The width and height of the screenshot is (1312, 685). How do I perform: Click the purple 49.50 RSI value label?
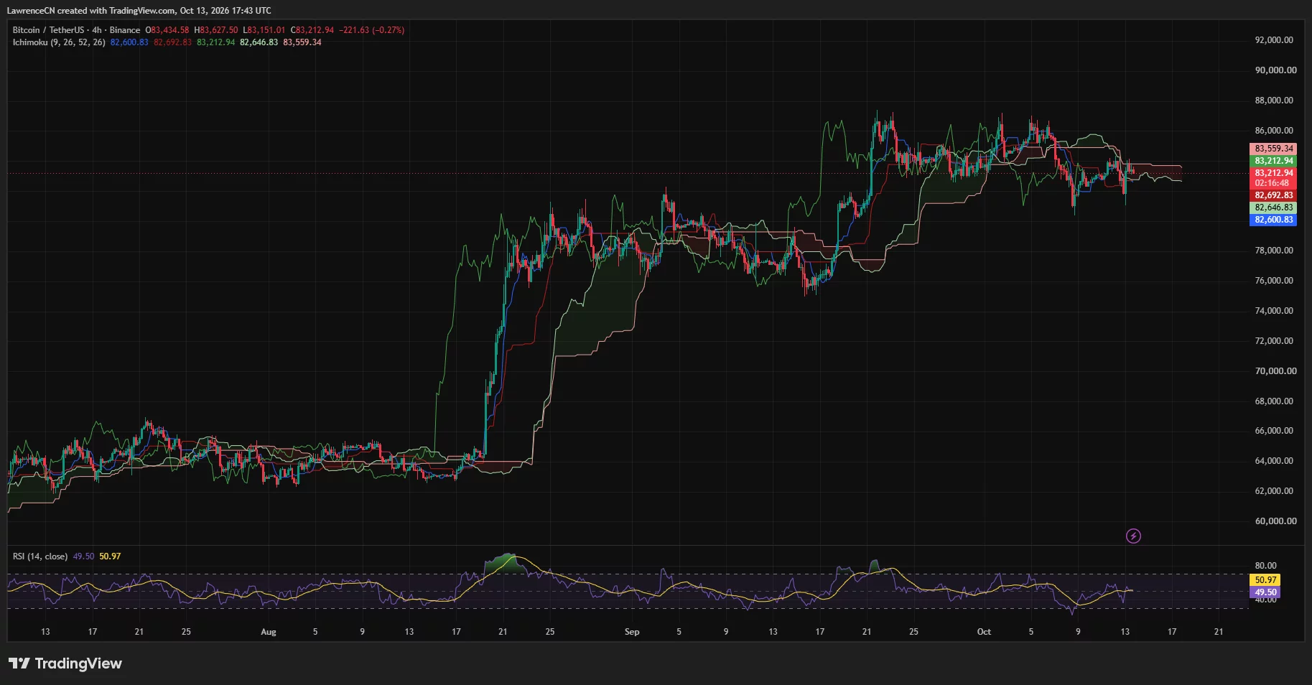[1265, 592]
